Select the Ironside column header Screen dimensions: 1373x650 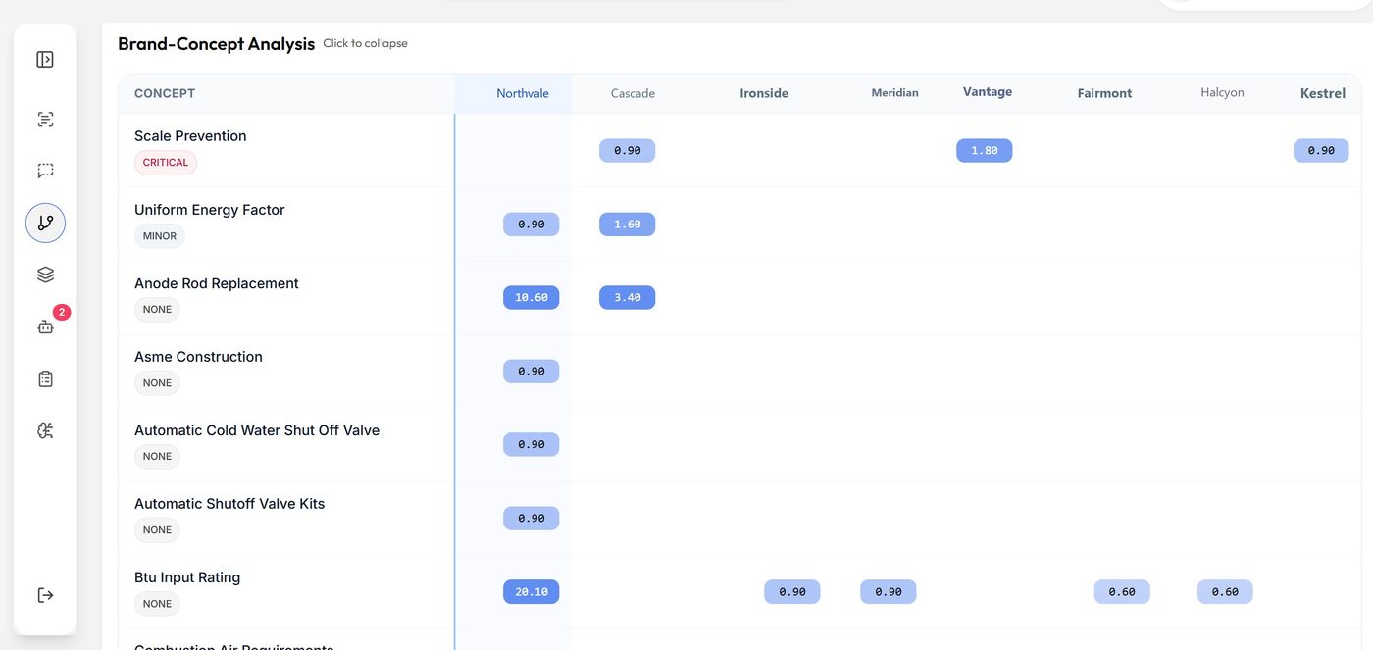click(764, 93)
